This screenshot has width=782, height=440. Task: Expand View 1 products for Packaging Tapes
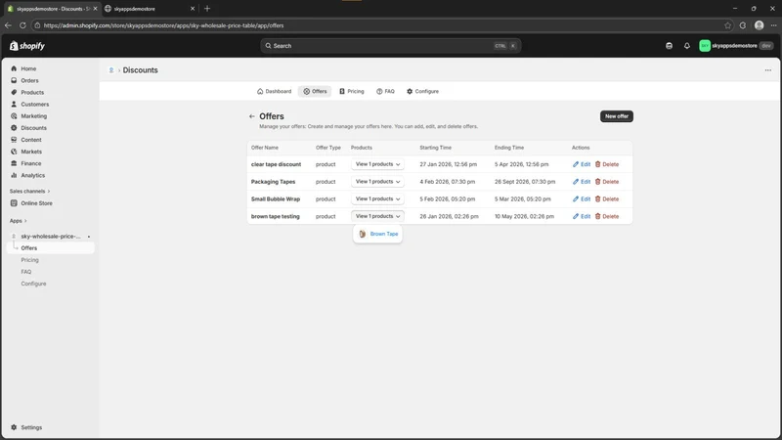(x=377, y=182)
